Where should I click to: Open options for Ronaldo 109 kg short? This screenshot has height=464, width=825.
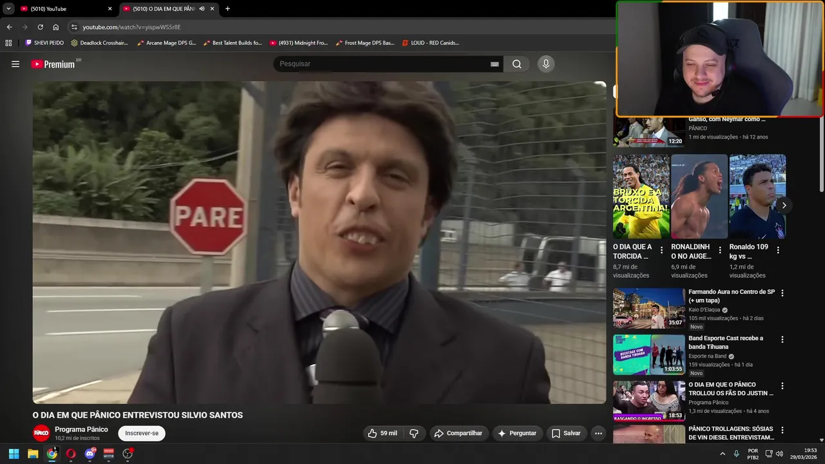[778, 250]
